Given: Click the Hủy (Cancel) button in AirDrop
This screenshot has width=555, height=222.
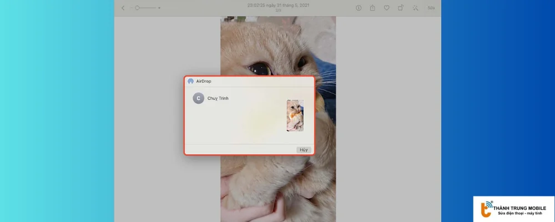Looking at the screenshot, I should pyautogui.click(x=304, y=150).
